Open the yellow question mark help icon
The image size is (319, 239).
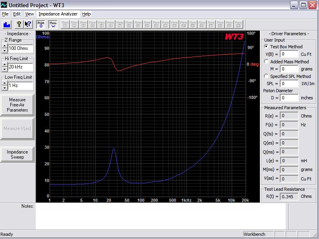click(19, 25)
